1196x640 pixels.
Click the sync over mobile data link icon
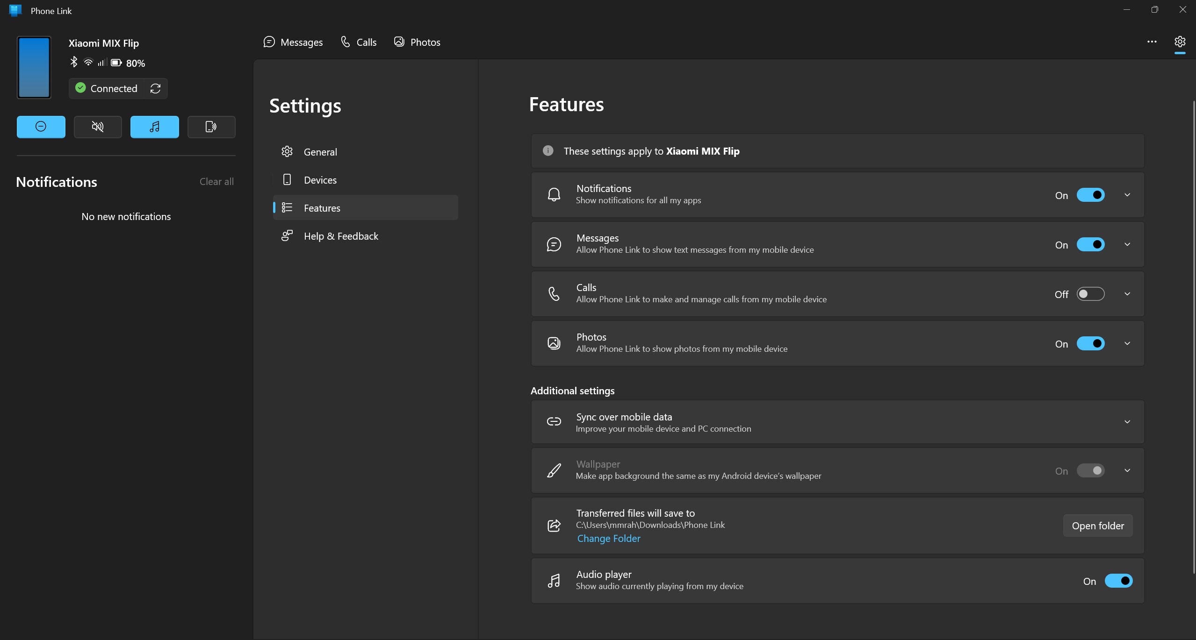[553, 421]
